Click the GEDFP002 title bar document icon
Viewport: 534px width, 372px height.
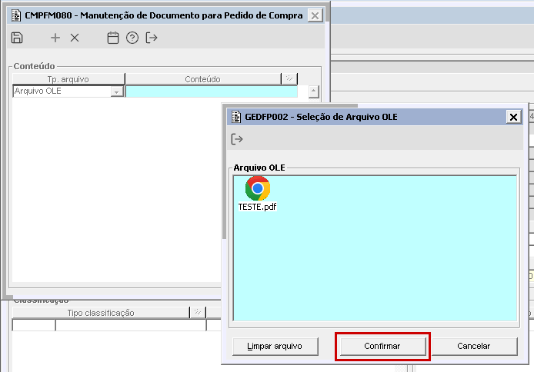point(236,117)
